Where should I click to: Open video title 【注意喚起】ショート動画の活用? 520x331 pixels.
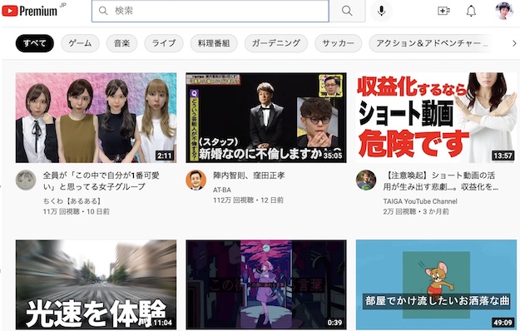440,181
